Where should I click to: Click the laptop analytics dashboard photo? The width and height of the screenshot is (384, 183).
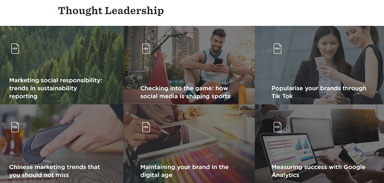pos(320,142)
